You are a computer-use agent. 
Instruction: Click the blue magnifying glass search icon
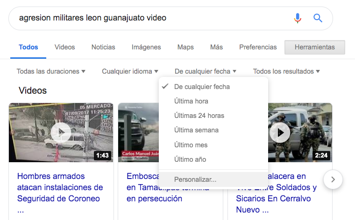[x=318, y=18]
